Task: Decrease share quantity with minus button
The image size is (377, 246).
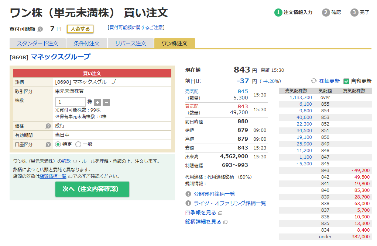Action: click(106, 102)
